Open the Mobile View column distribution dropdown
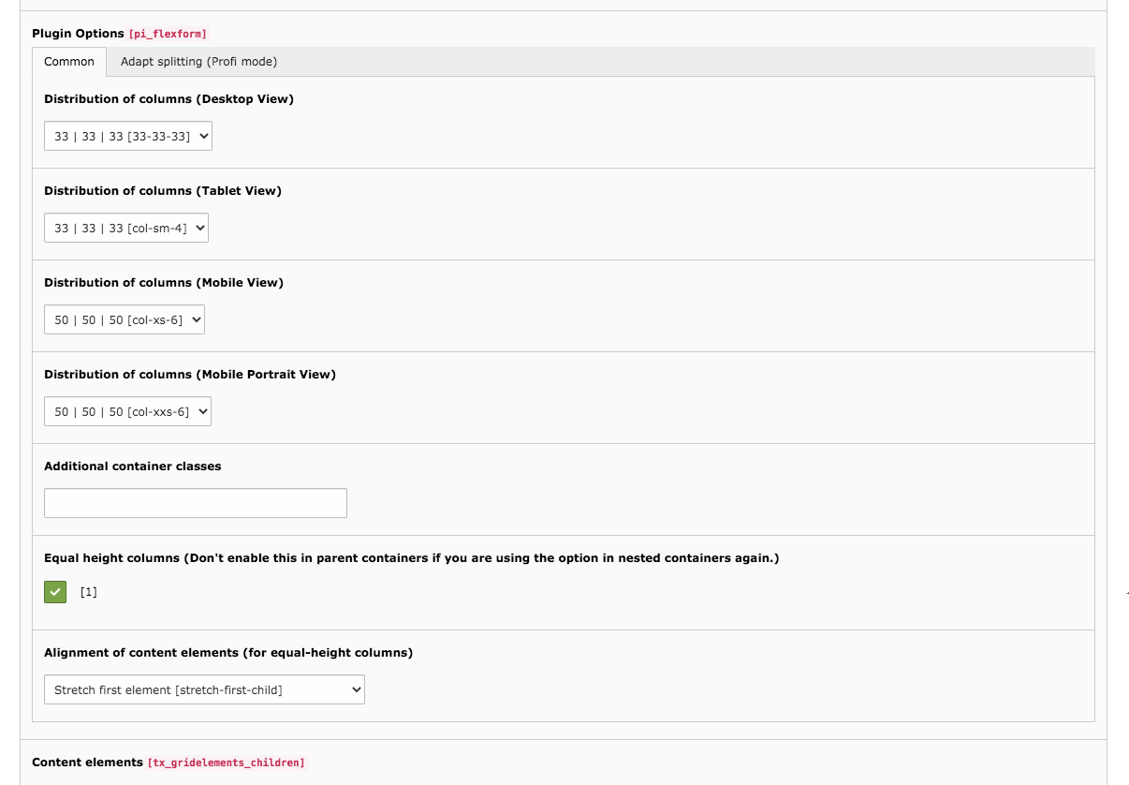1129x785 pixels. point(124,318)
